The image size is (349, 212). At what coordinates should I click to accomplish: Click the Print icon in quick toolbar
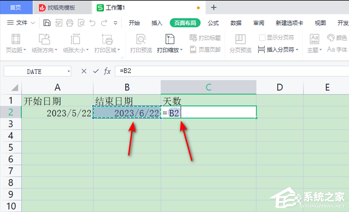(70, 23)
